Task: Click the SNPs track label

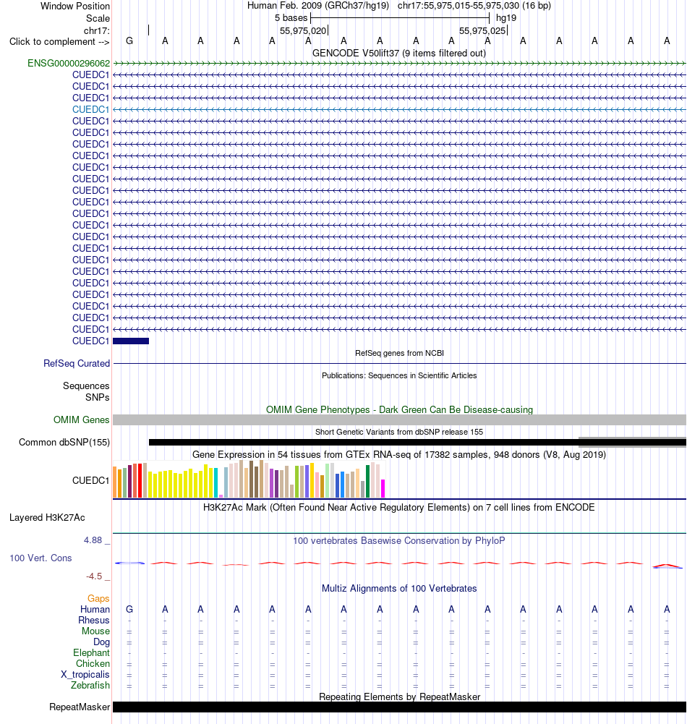Action: (x=98, y=397)
